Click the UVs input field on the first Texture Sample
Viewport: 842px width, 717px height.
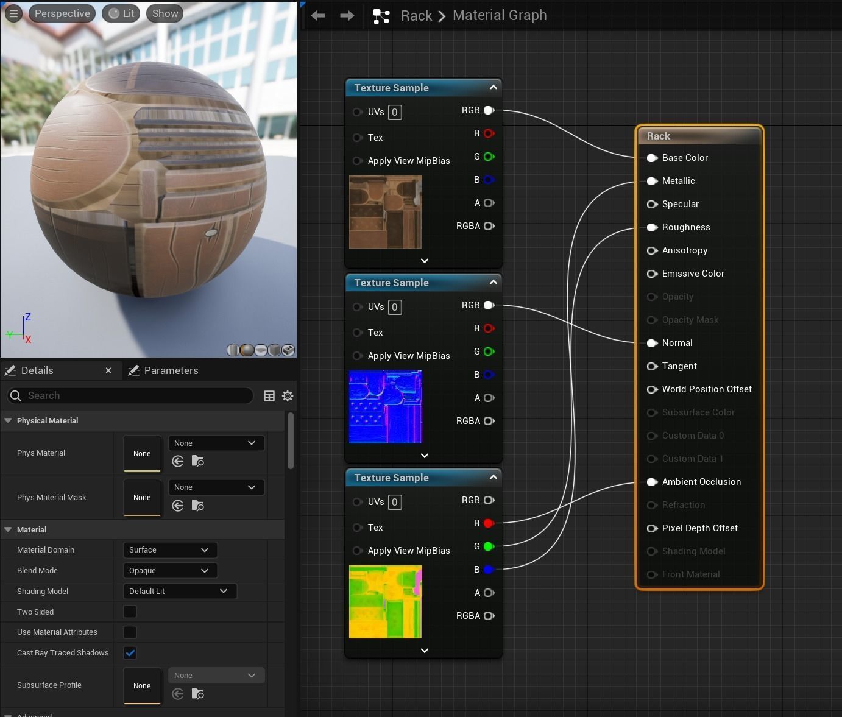(395, 112)
